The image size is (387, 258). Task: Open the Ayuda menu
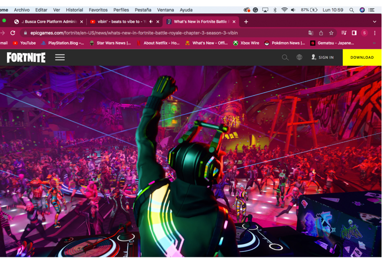pyautogui.click(x=186, y=10)
